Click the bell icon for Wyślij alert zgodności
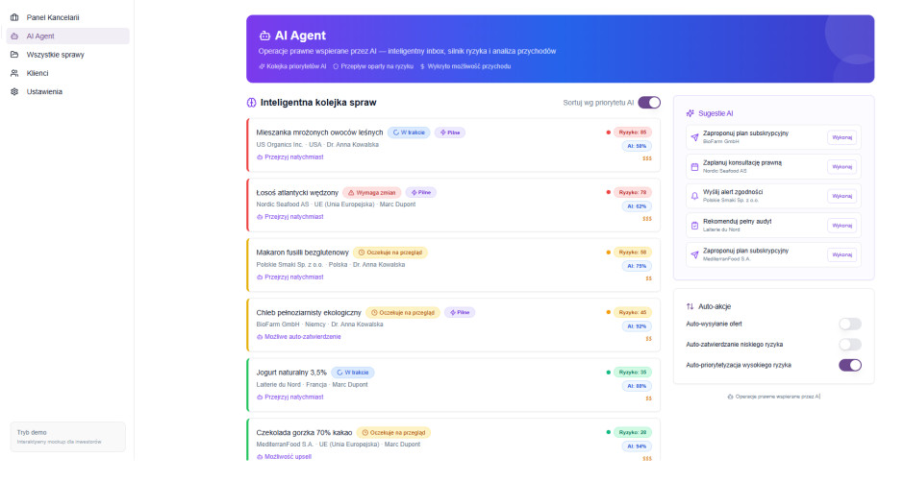This screenshot has height=482, width=904. (x=694, y=195)
